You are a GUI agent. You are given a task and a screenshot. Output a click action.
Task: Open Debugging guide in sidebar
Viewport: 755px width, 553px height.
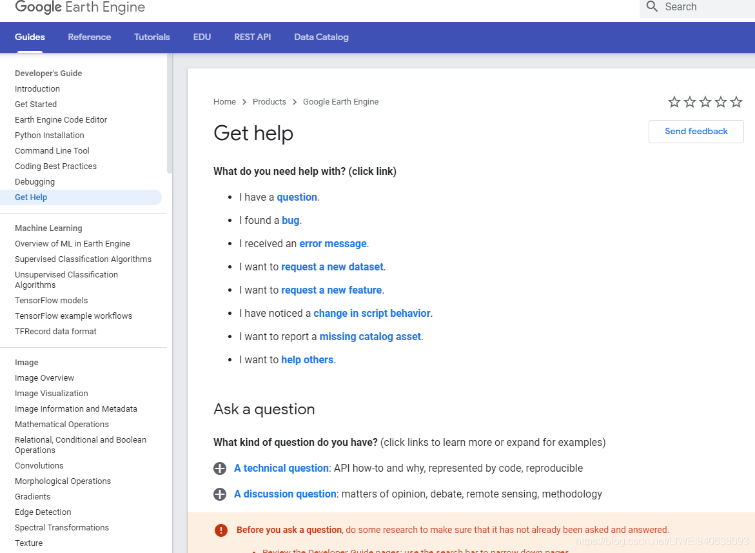(x=35, y=181)
